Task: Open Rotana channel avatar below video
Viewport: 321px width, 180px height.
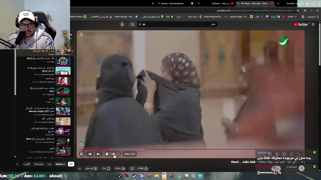Action: pyautogui.click(x=302, y=168)
